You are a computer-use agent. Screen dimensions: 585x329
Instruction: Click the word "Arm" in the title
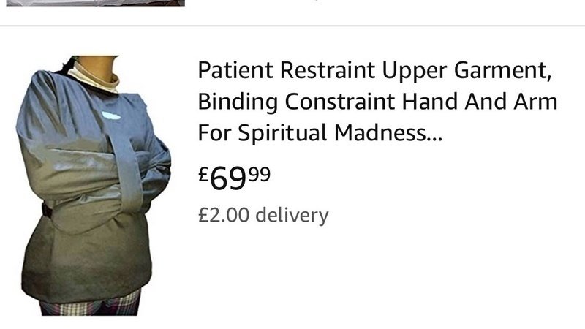point(535,102)
